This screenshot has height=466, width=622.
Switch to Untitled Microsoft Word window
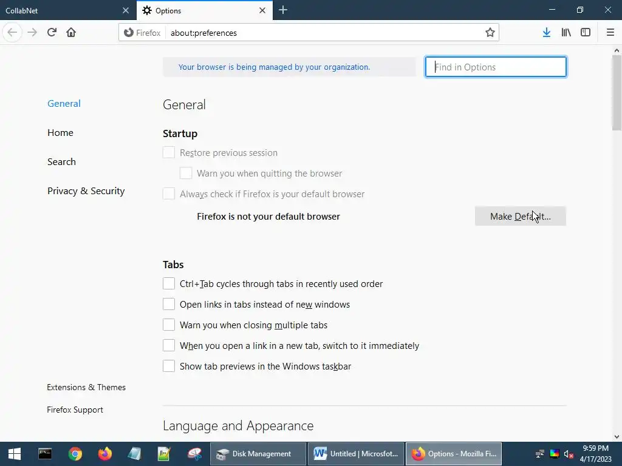pos(356,454)
